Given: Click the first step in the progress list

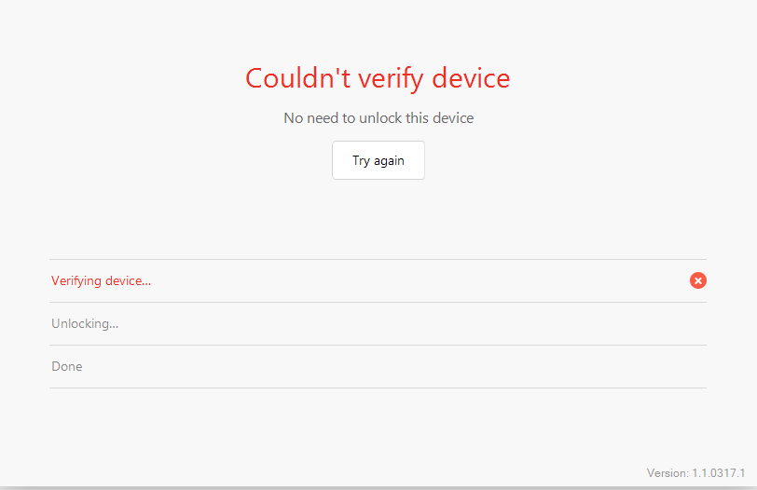Looking at the screenshot, I should 102,281.
